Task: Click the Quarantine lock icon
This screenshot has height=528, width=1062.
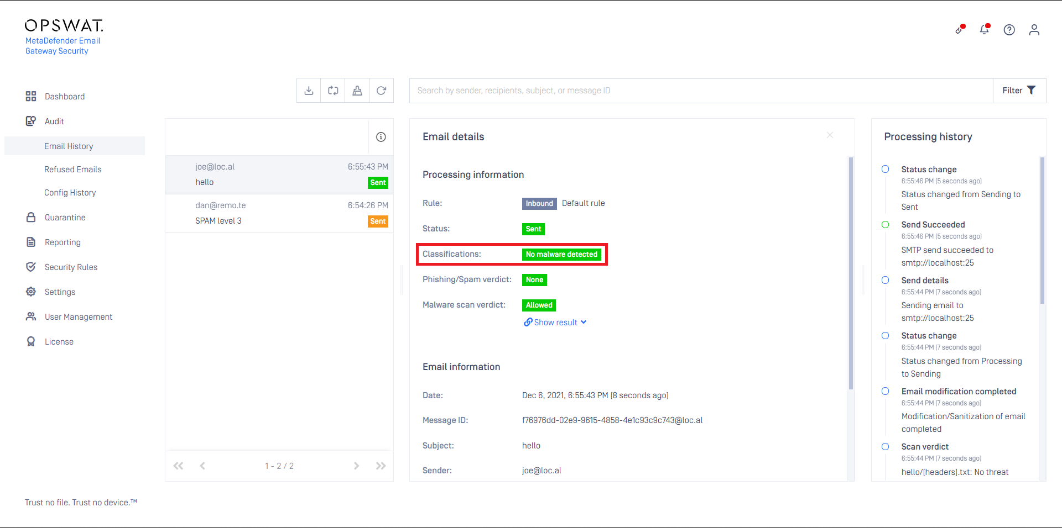Action: click(31, 217)
